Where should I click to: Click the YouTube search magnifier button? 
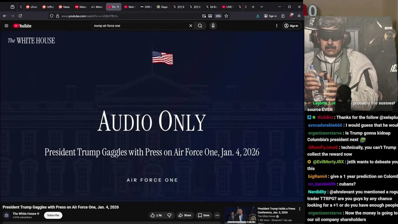tap(200, 26)
